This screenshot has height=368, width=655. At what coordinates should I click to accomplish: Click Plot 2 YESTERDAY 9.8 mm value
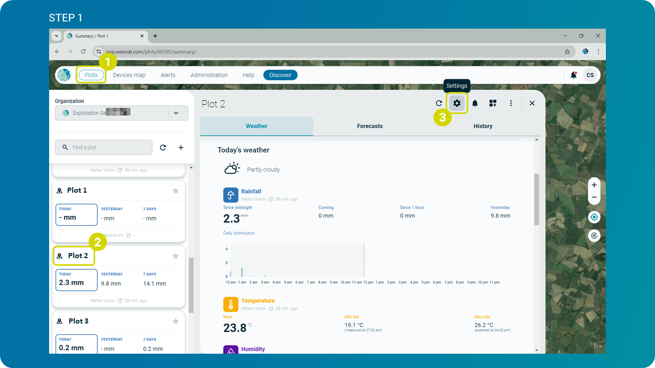pos(111,283)
